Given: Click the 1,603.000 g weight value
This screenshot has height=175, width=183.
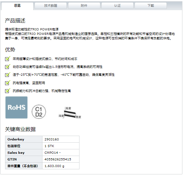Looking at the screenshot, I should pos(54,166).
